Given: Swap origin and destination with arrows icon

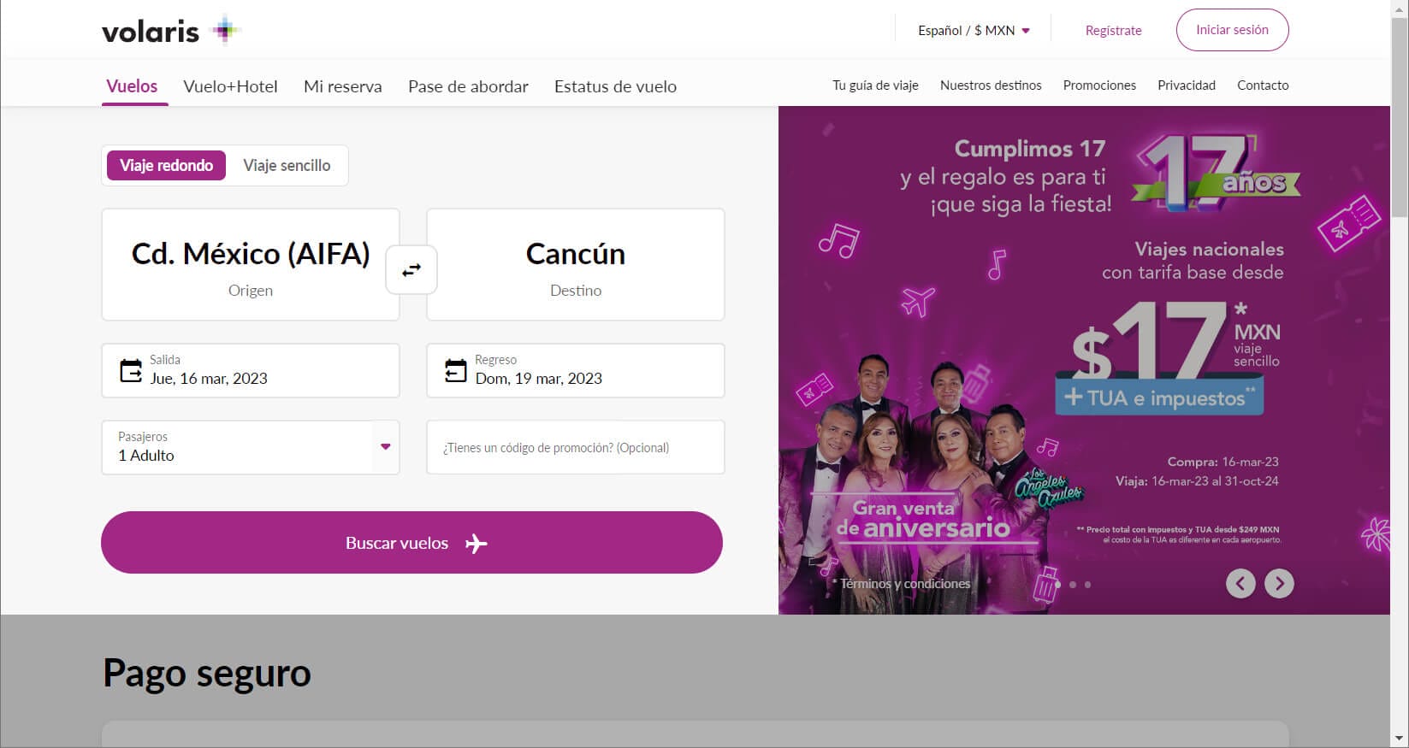Looking at the screenshot, I should click(411, 269).
